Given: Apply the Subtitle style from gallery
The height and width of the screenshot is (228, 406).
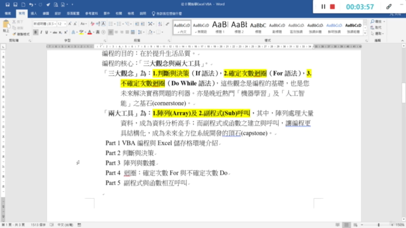Looking at the screenshot, I should point(277,27).
